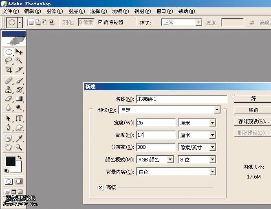Select the Notes tool
Image resolution: width=271 pixels, height=209 pixels.
9,138
